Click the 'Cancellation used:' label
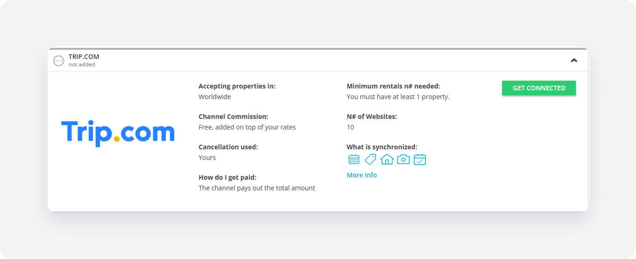This screenshot has height=259, width=636. pos(228,147)
